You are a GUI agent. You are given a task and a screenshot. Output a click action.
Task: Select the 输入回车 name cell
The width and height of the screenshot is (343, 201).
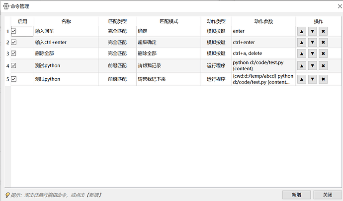(66, 31)
